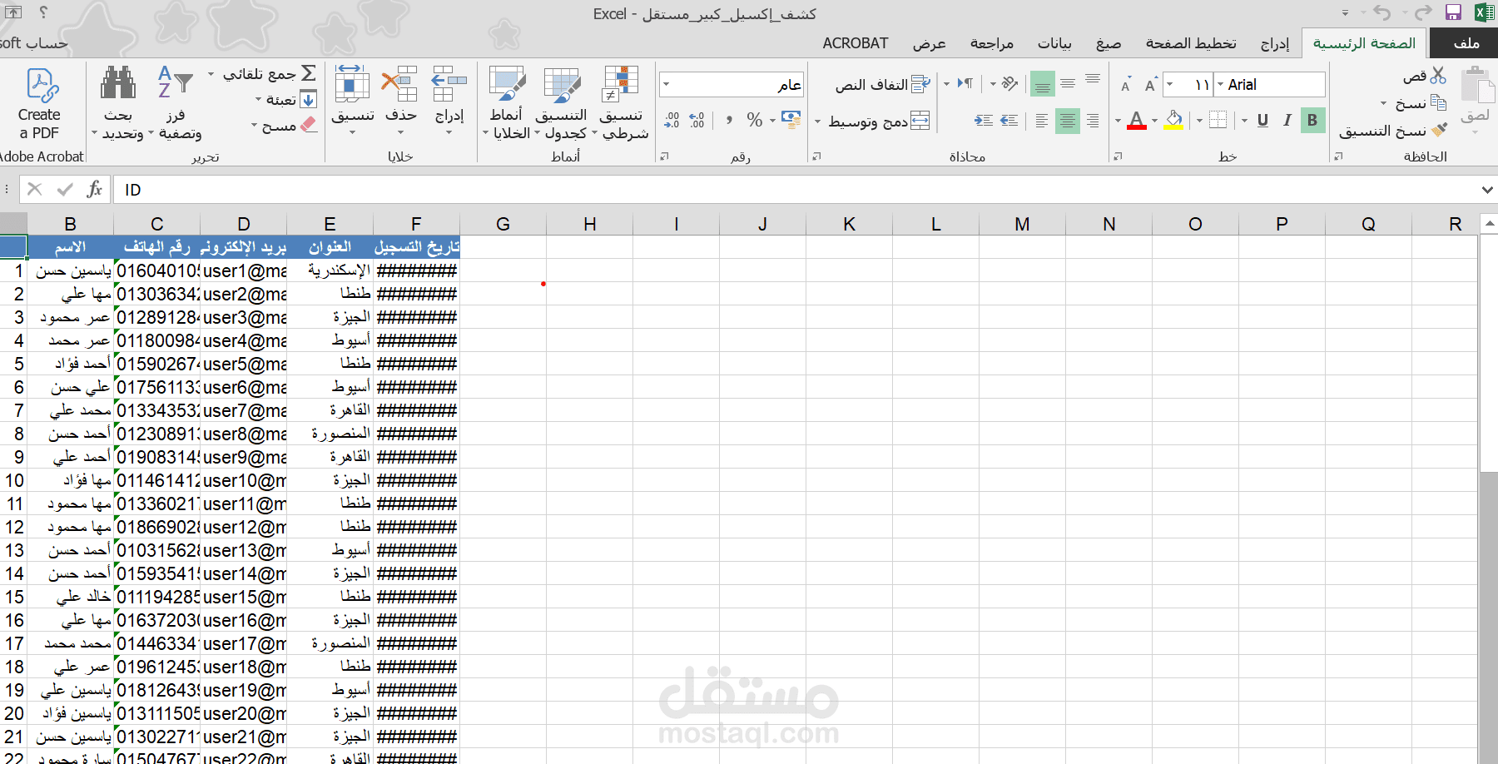The height and width of the screenshot is (764, 1498).
Task: Toggle Underline (U) formatting
Action: [x=1262, y=121]
